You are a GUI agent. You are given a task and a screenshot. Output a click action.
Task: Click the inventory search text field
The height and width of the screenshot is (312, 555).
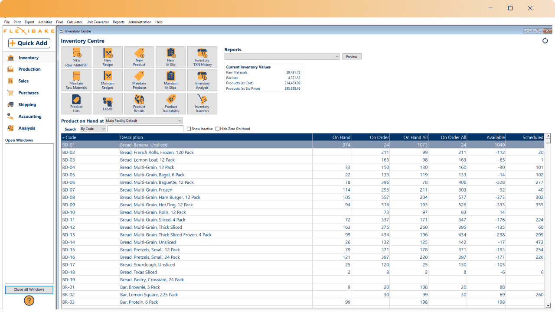[x=145, y=129]
